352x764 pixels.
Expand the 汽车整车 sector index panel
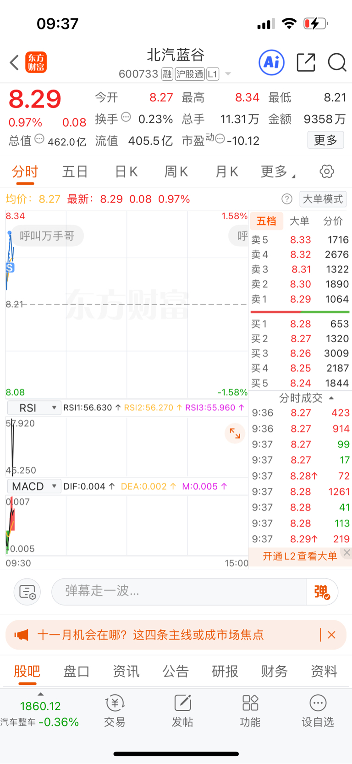coord(40,711)
